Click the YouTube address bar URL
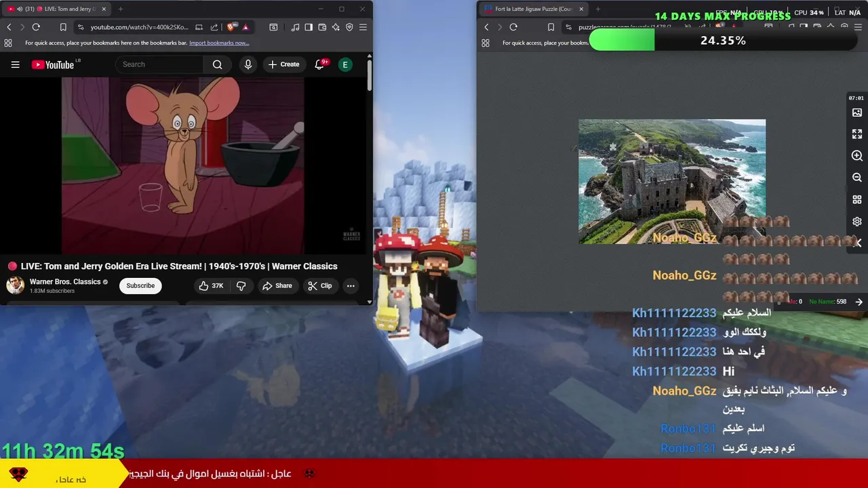 point(140,27)
